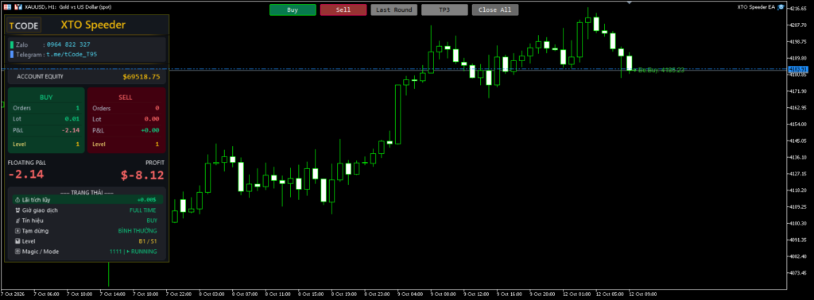814x300 pixels.
Task: Click the B1 / S1 level value
Action: (x=147, y=241)
